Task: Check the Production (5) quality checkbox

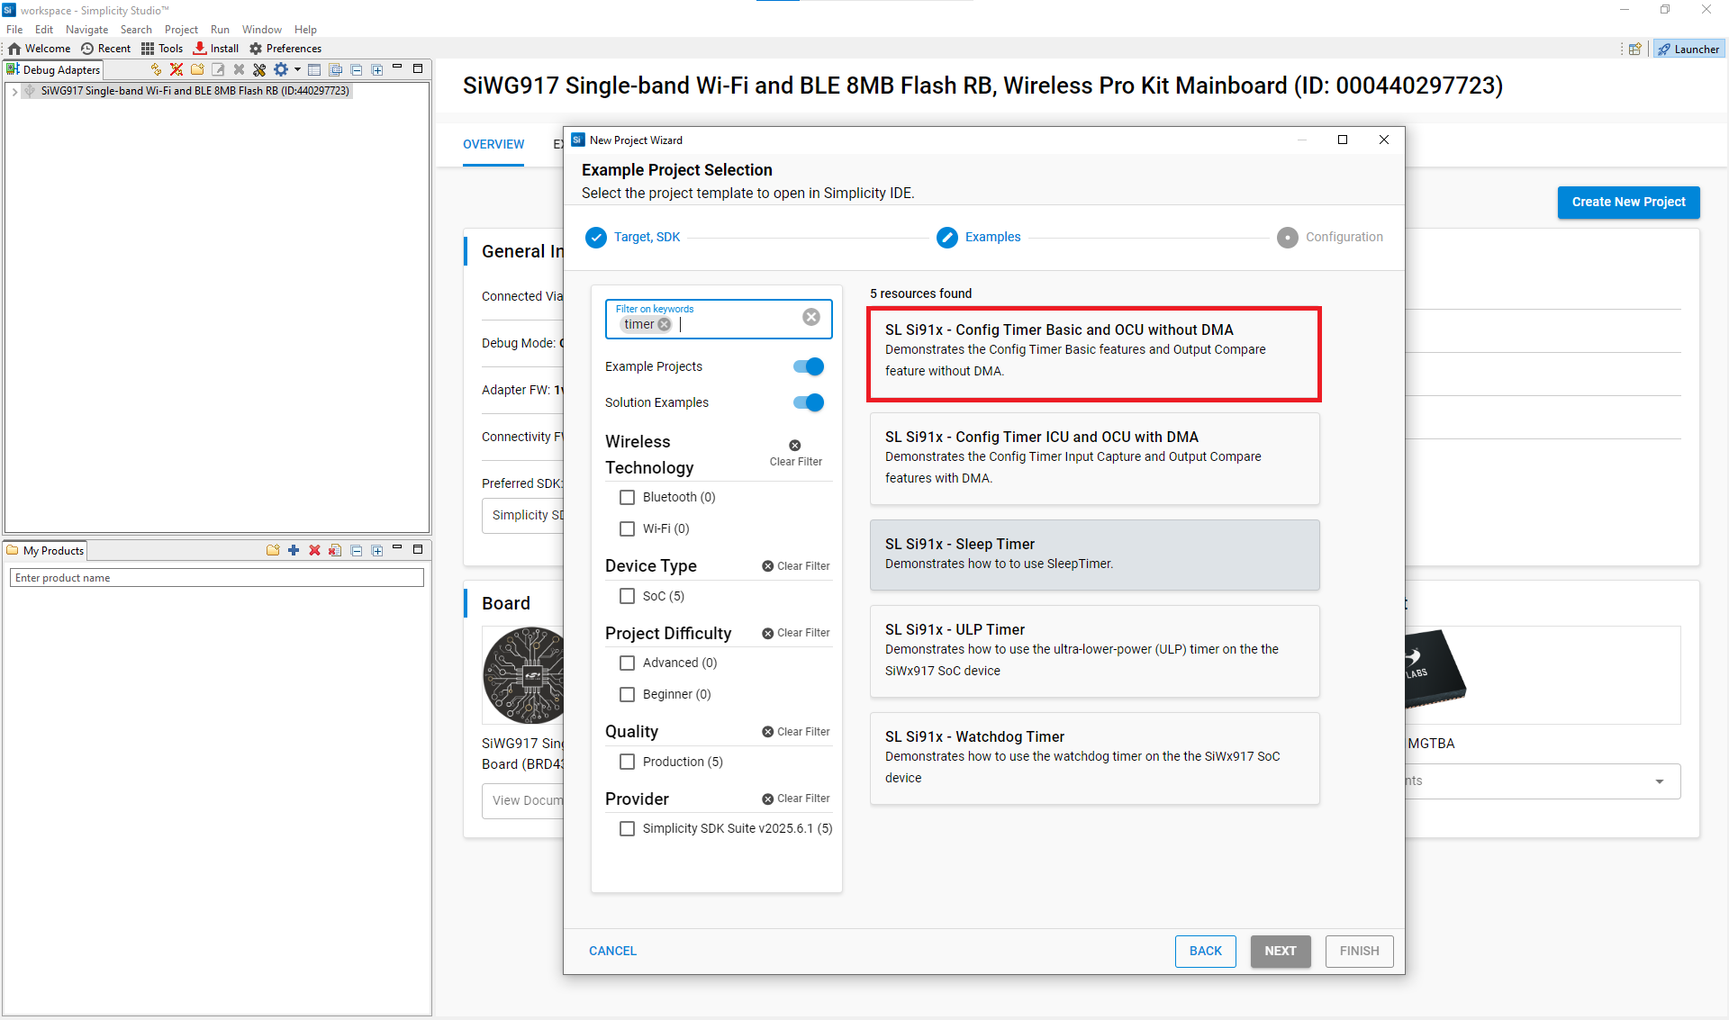Action: tap(627, 762)
